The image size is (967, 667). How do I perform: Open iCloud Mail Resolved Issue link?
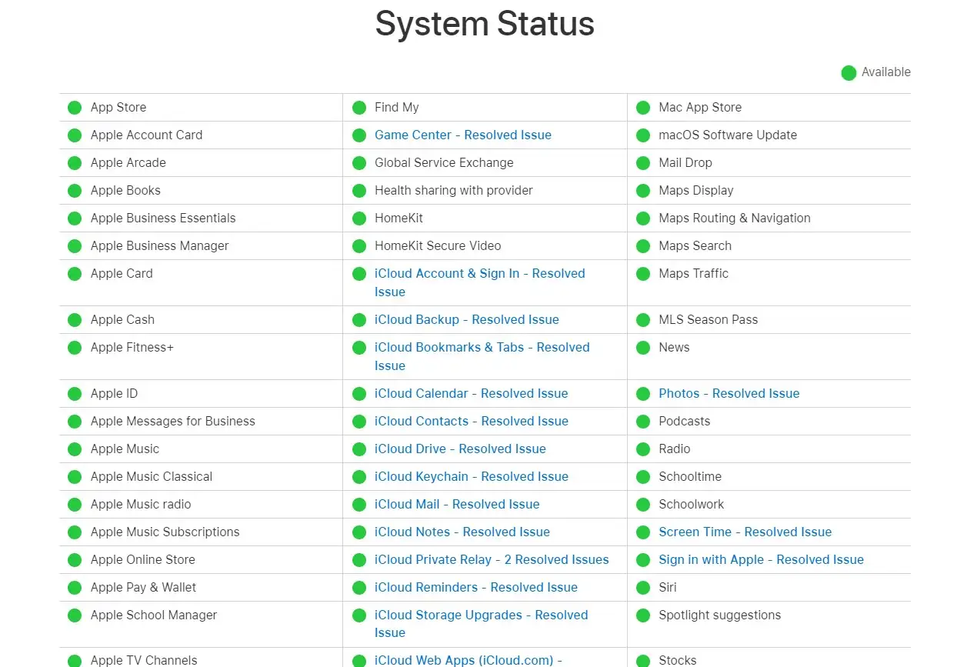[x=457, y=504]
